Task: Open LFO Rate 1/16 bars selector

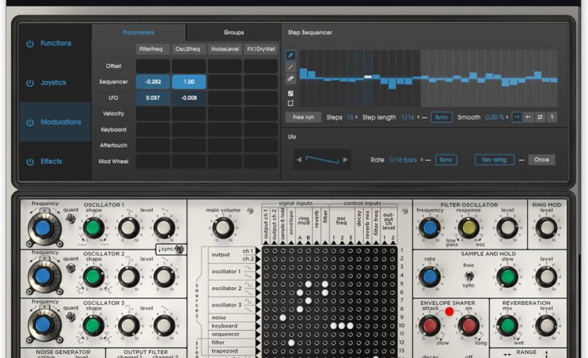Action: tap(405, 159)
